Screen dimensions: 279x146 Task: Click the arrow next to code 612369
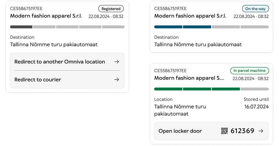coord(261,131)
